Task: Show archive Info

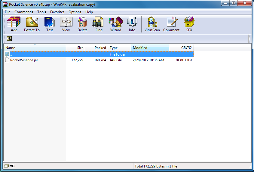Action: [x=132, y=24]
